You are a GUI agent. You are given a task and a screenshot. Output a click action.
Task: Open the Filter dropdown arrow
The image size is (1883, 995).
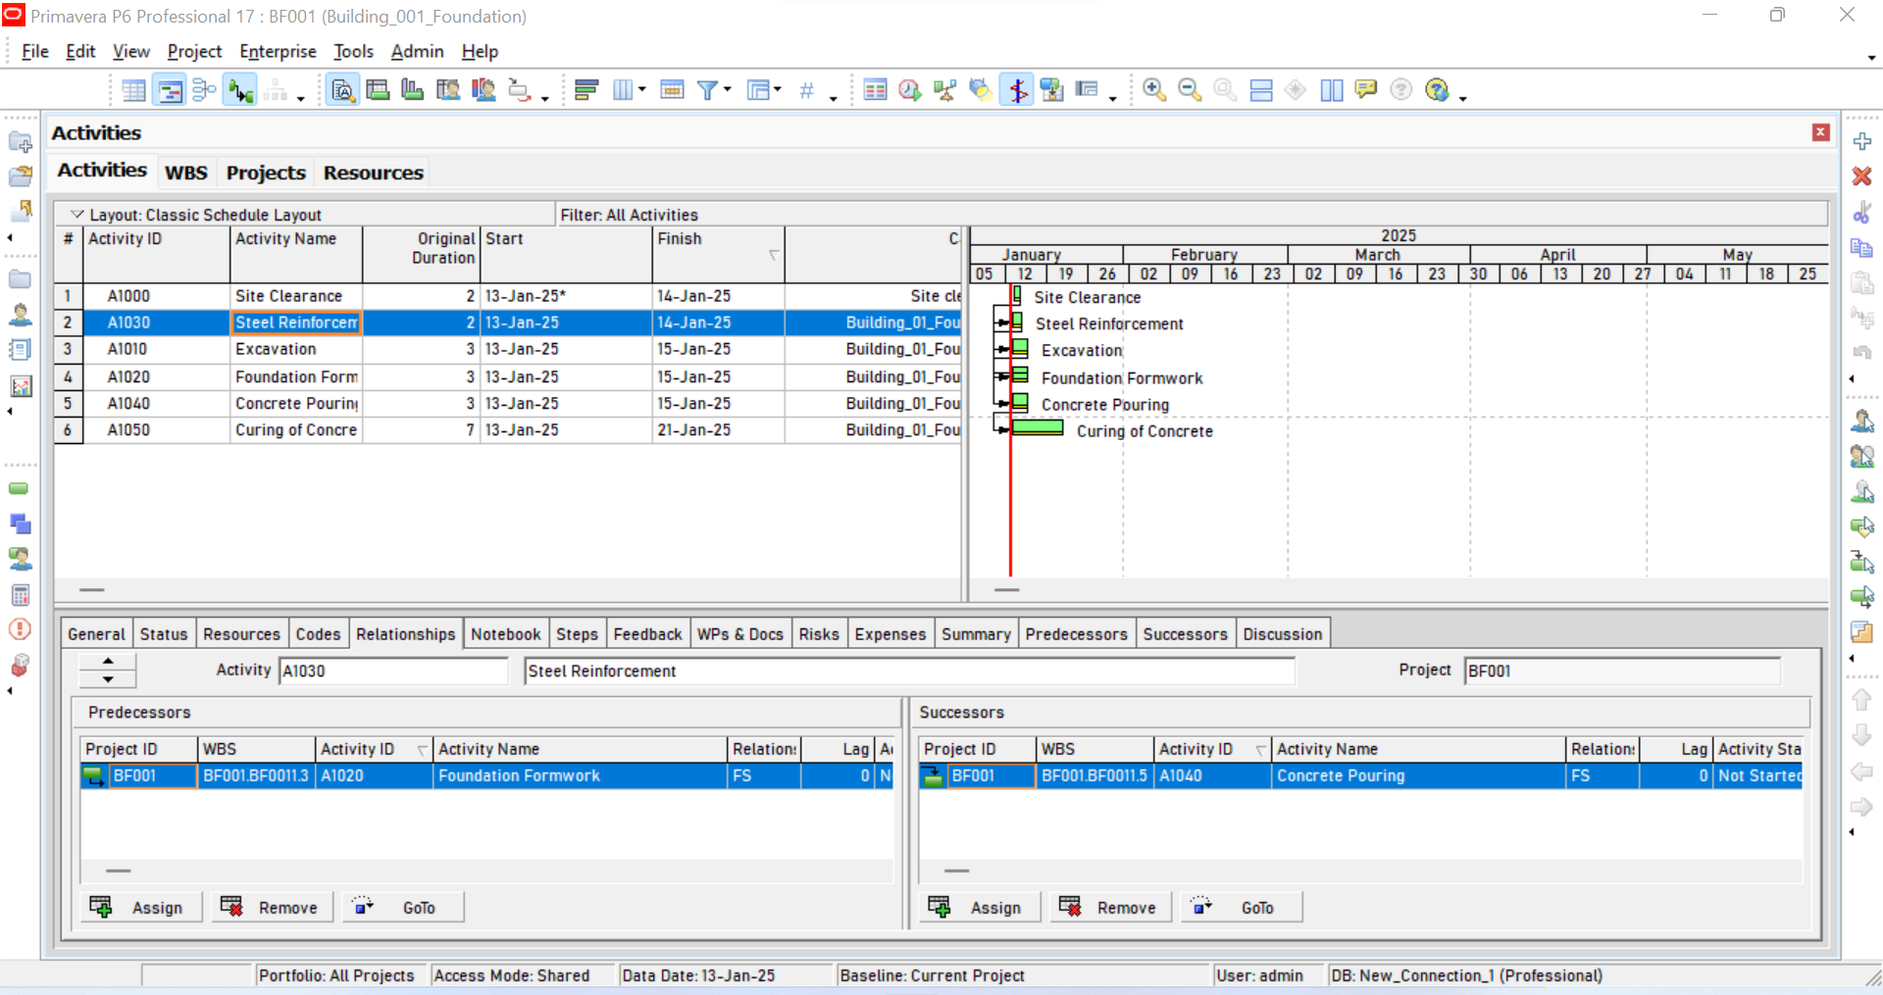coord(728,90)
